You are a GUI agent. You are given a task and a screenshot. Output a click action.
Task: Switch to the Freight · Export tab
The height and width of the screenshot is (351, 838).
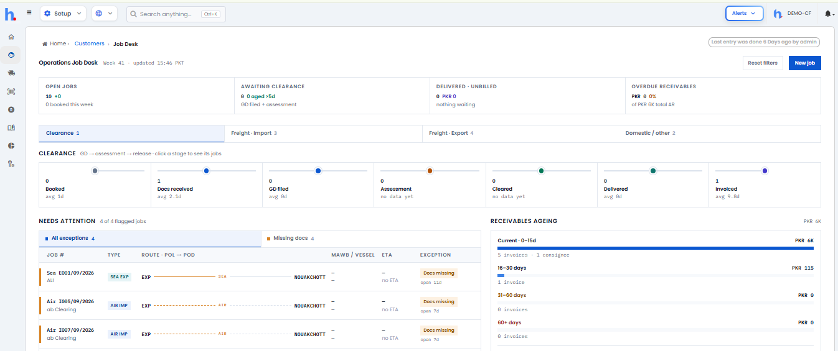[520, 134]
